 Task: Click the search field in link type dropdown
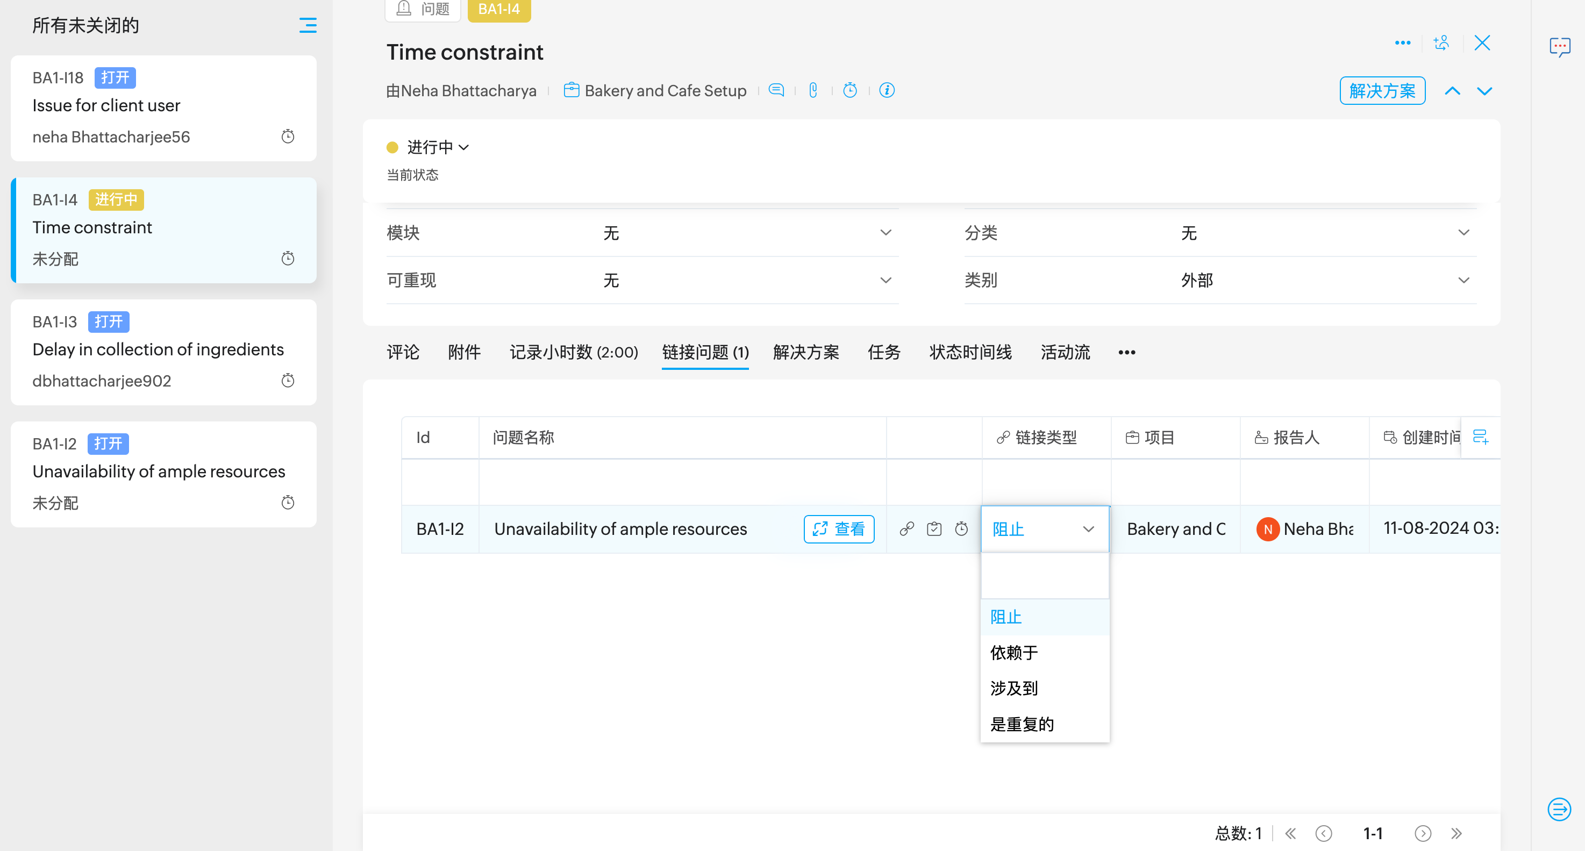click(1044, 575)
